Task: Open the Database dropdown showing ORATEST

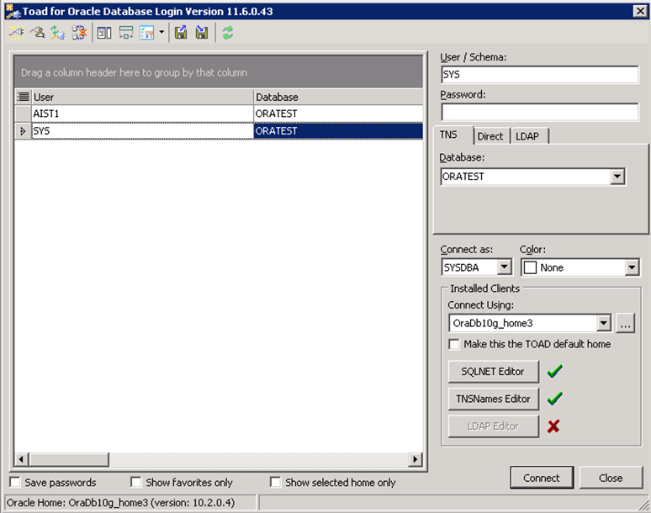Action: tap(617, 177)
